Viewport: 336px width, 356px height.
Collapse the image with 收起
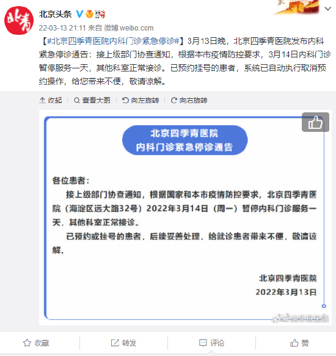51,100
